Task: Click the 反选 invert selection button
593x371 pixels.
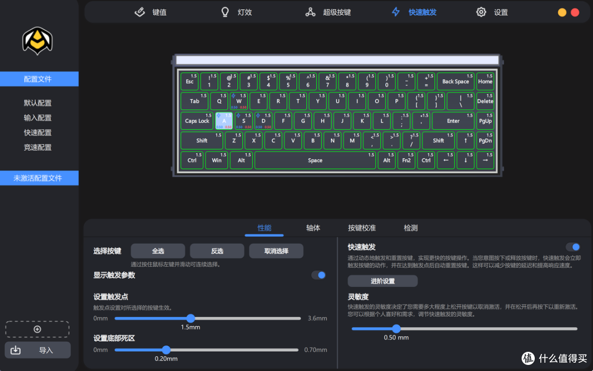Action: point(216,250)
